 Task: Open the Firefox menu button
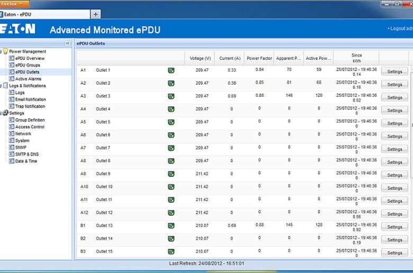[x=14, y=4]
